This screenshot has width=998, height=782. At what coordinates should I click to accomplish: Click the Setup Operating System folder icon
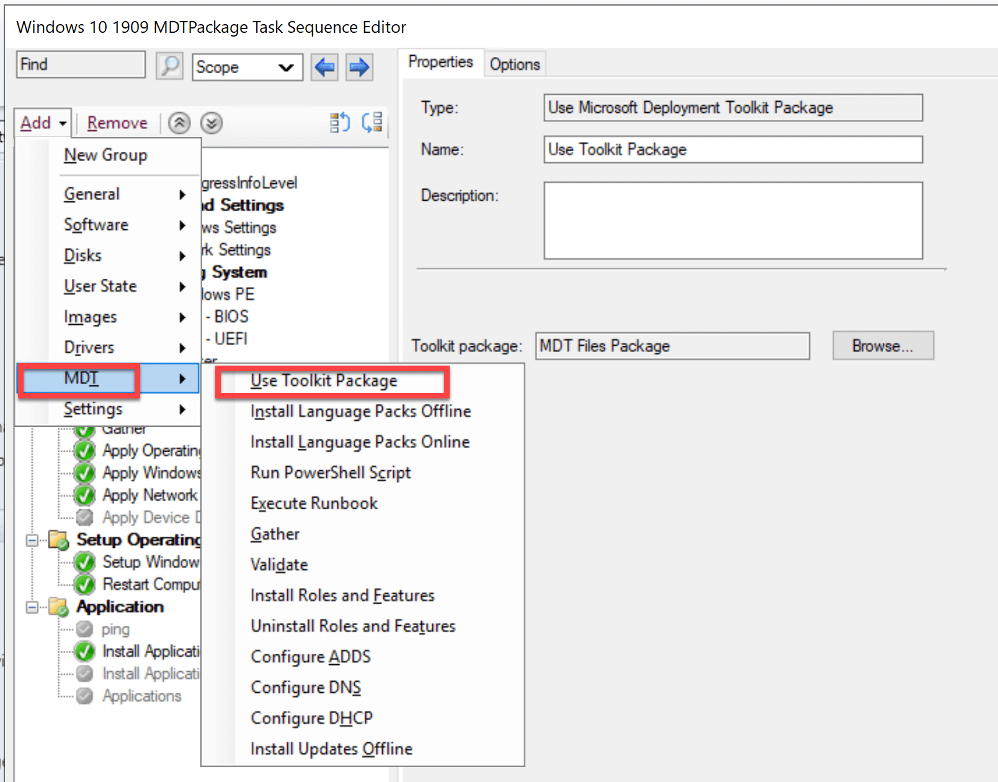coord(59,540)
